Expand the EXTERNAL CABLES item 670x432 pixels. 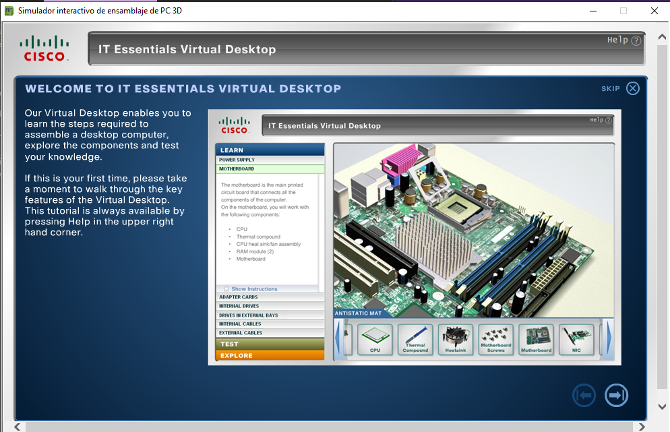pyautogui.click(x=270, y=333)
